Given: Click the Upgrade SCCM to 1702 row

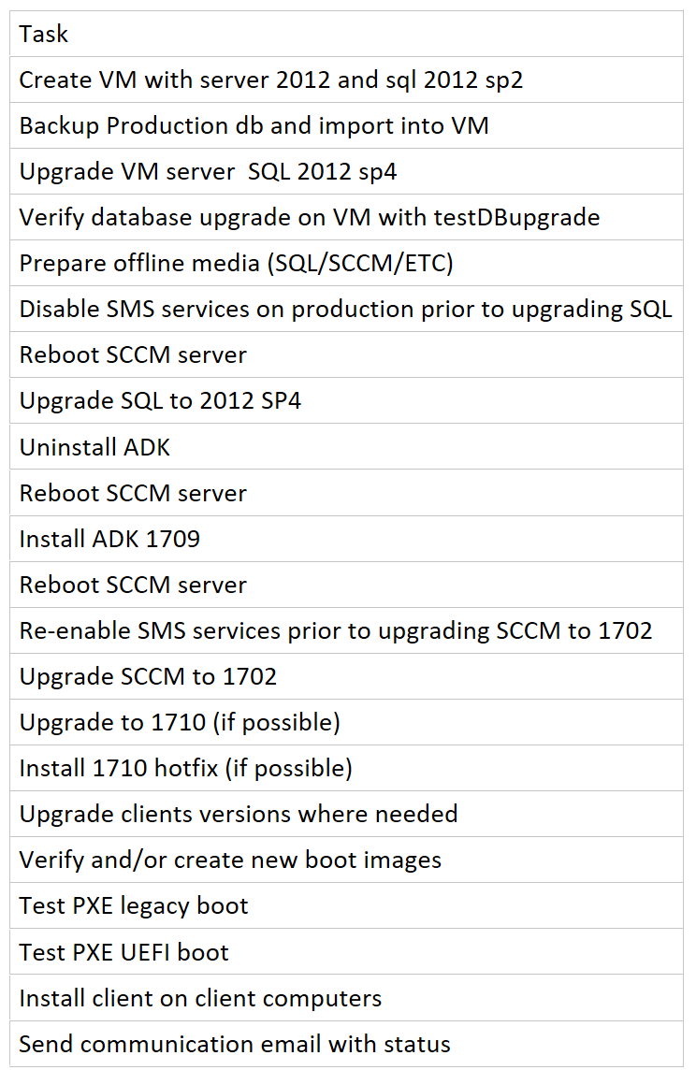Looking at the screenshot, I should (346, 675).
